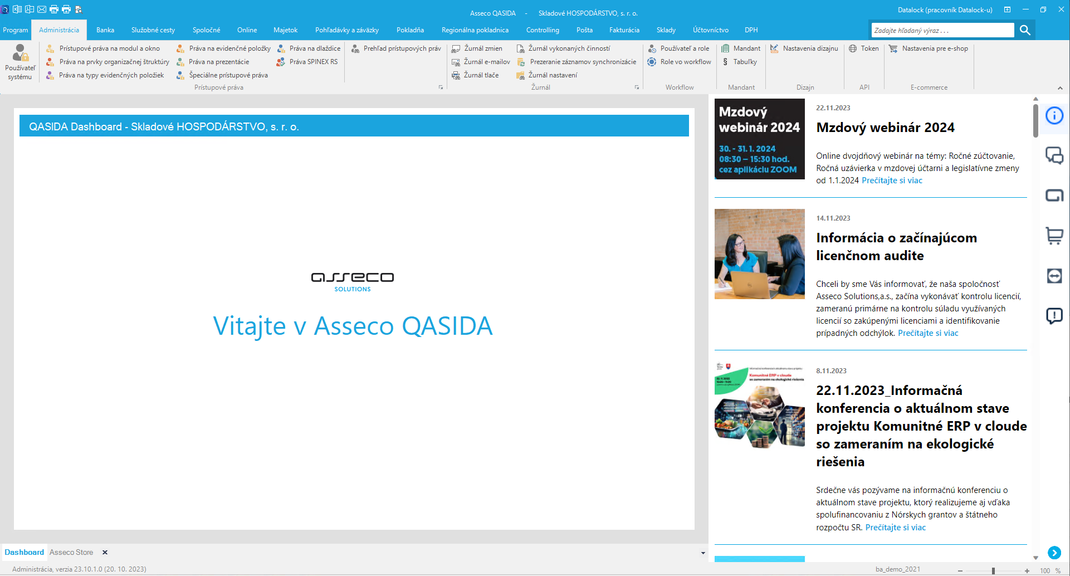The width and height of the screenshot is (1070, 576).
Task: Open Žurnál e-mailov
Action: tap(481, 62)
